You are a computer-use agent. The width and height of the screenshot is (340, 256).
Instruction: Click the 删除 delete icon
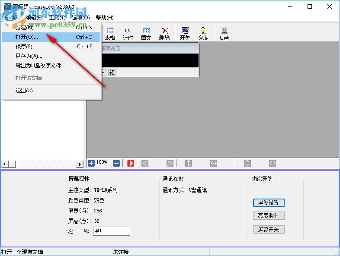164,34
